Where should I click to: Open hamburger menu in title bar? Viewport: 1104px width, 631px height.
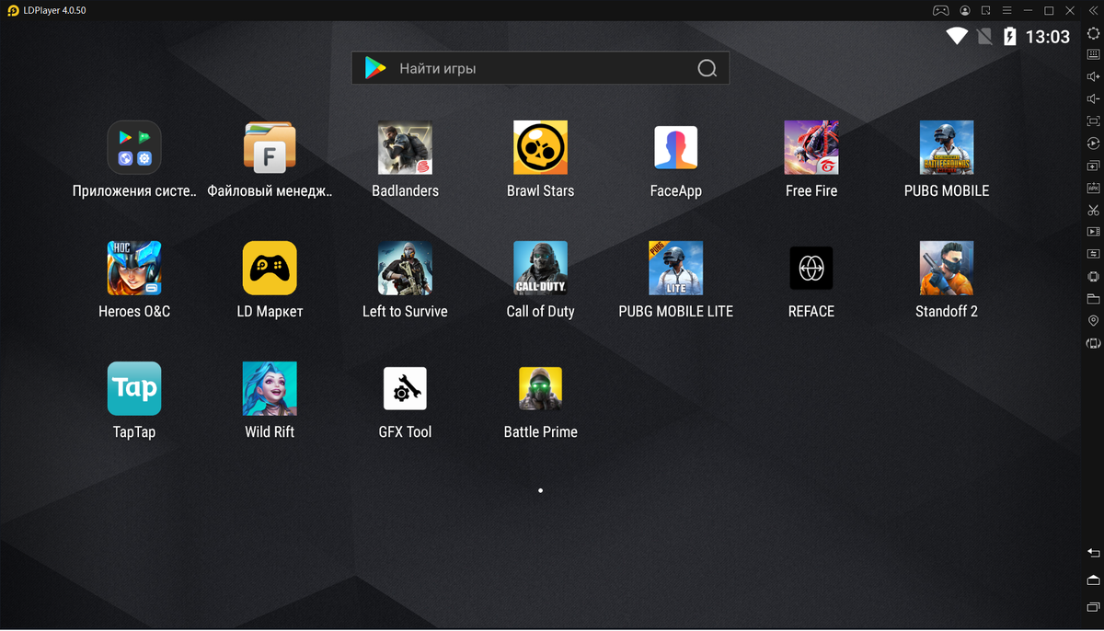[x=1007, y=10]
